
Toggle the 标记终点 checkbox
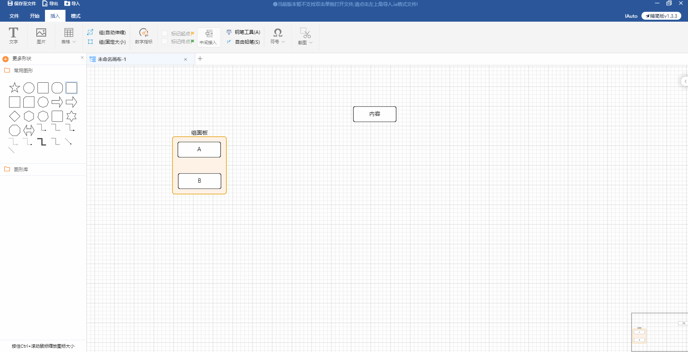[165, 41]
